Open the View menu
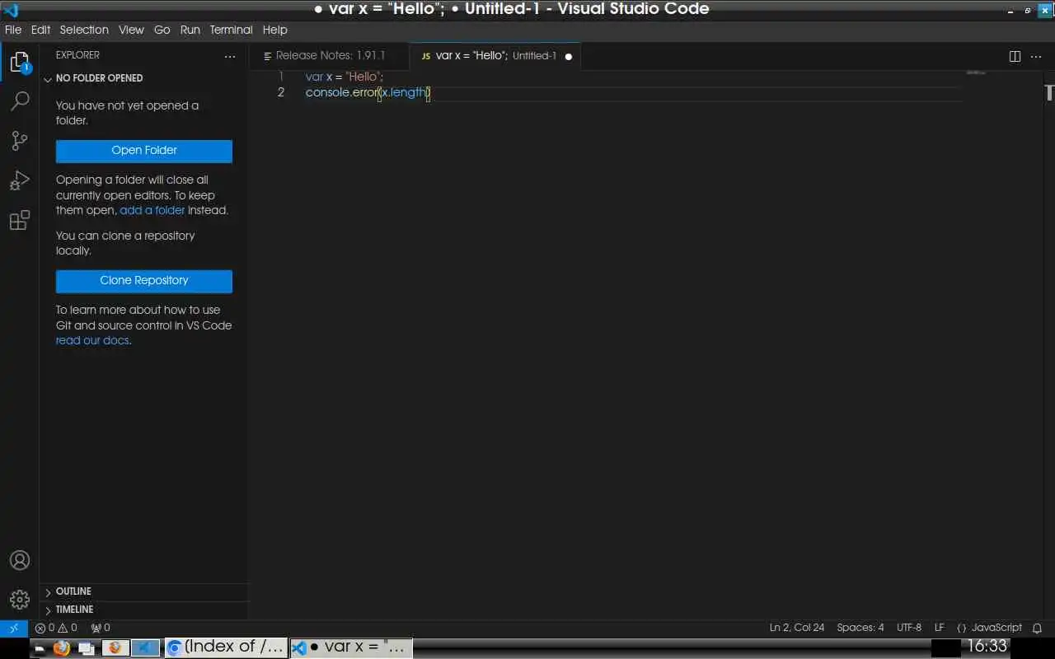The image size is (1055, 659). (x=131, y=30)
